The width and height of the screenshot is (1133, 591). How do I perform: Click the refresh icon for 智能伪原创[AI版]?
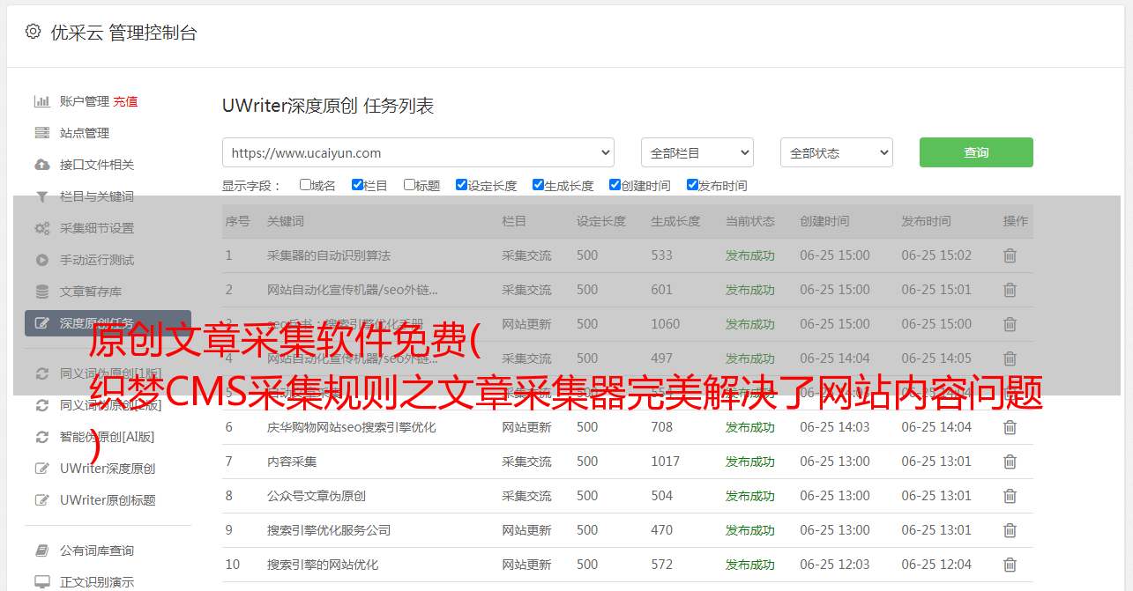[41, 437]
